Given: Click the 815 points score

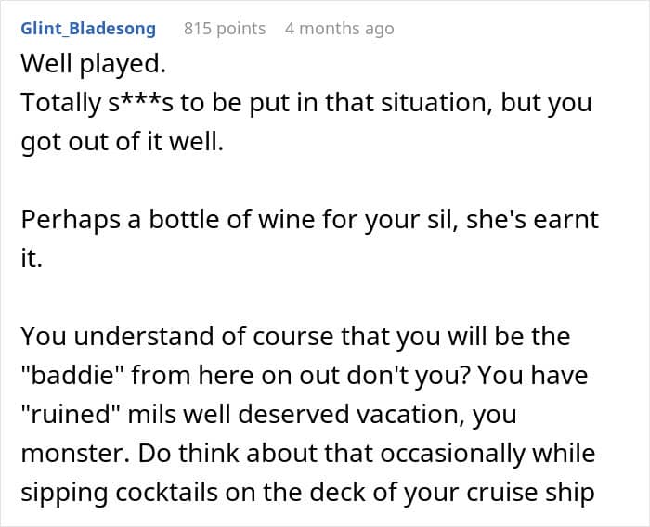Looking at the screenshot, I should pos(225,29).
